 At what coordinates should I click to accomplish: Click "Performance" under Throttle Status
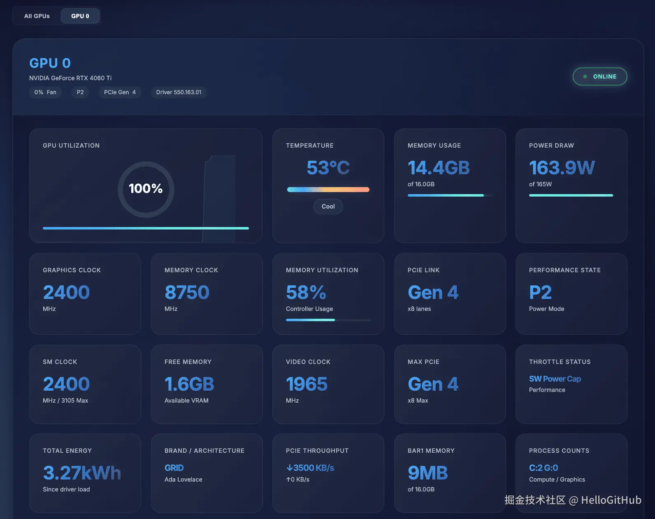point(547,390)
